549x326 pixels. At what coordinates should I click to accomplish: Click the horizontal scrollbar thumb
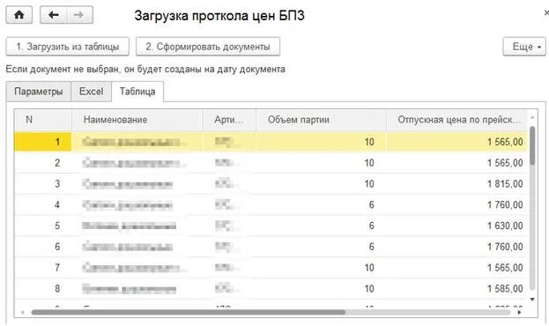188,312
